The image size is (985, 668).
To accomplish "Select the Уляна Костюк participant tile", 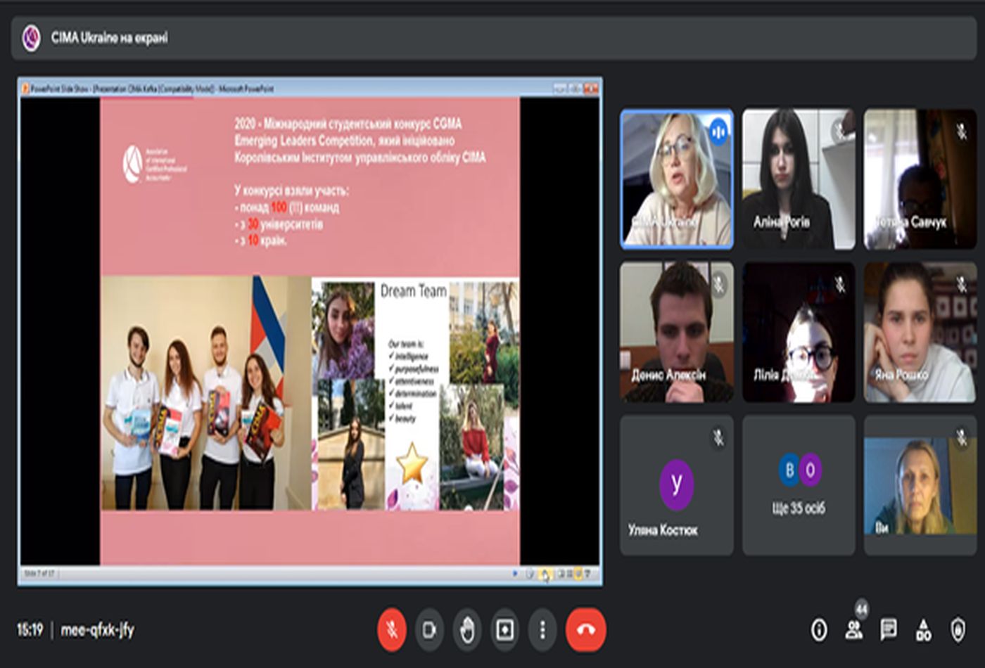I will (676, 485).
